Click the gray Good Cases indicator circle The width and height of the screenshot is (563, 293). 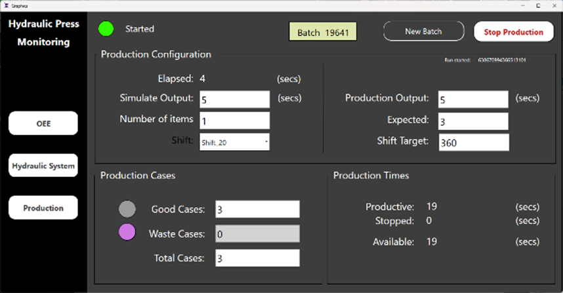(127, 209)
